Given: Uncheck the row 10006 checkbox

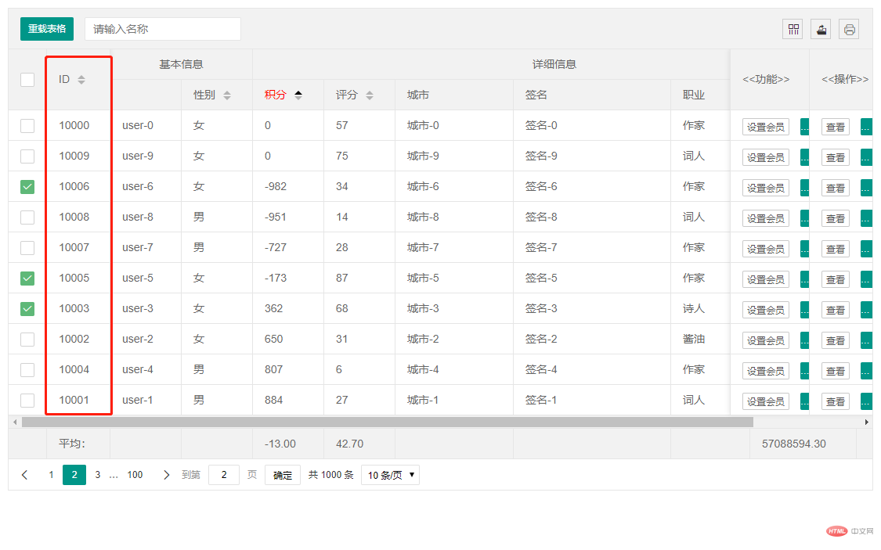Looking at the screenshot, I should pyautogui.click(x=27, y=187).
